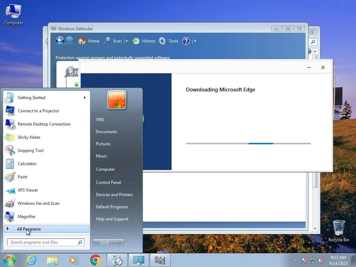The width and height of the screenshot is (356, 267).
Task: Launch Windows Media Player from taskbar
Action: (x=73, y=260)
